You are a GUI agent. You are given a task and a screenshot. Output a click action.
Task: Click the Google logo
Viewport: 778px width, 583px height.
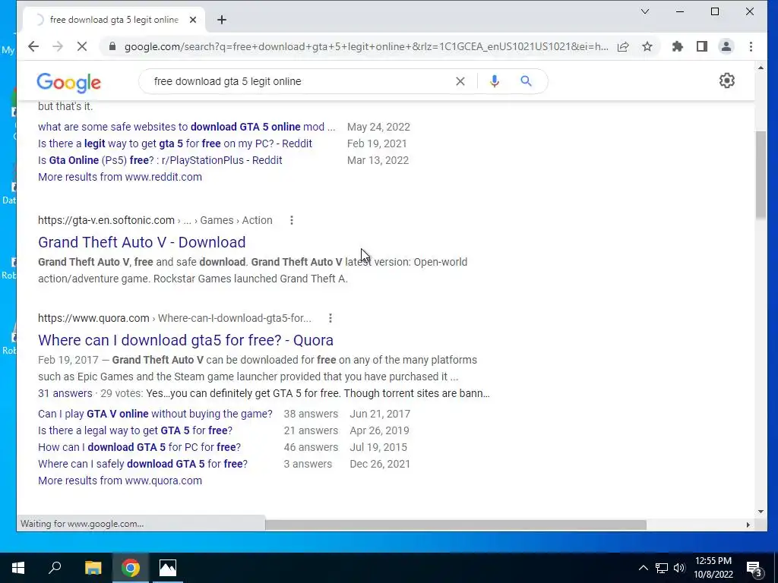coord(68,82)
